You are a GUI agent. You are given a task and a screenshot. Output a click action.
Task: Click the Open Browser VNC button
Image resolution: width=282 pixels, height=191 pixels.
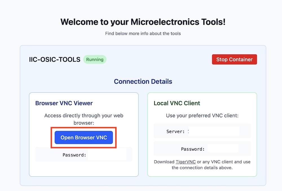pos(84,138)
